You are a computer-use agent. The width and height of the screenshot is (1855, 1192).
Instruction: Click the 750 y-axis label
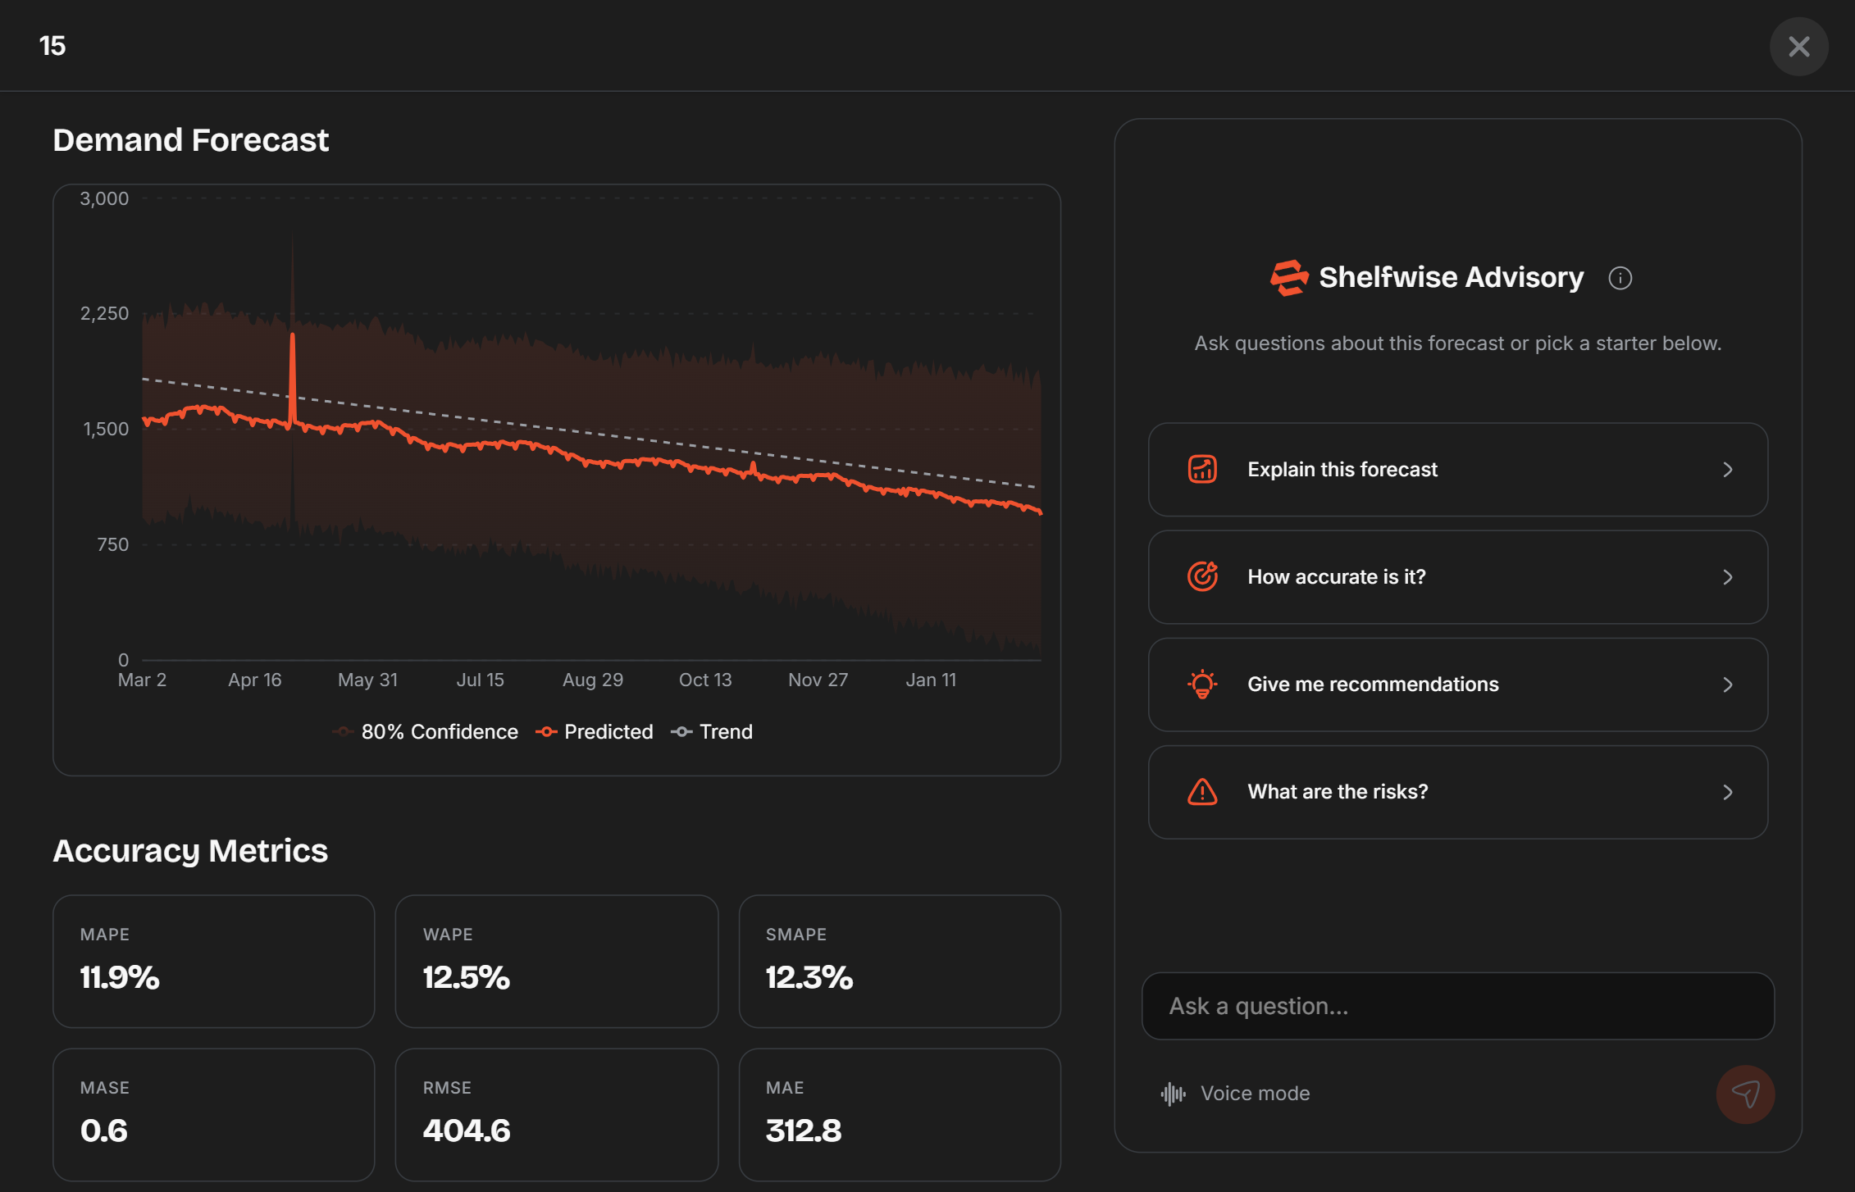(113, 544)
